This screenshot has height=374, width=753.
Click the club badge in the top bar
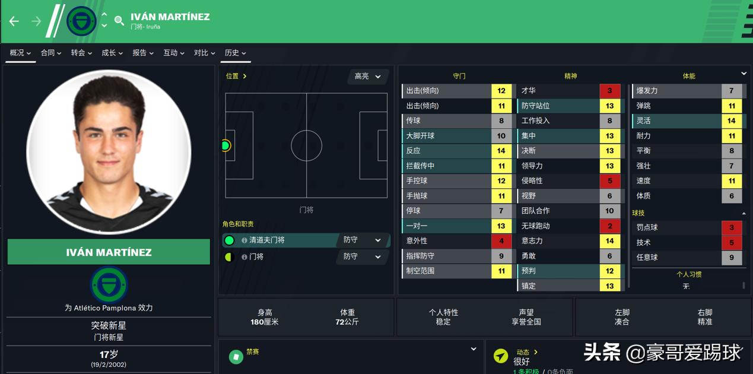click(81, 21)
